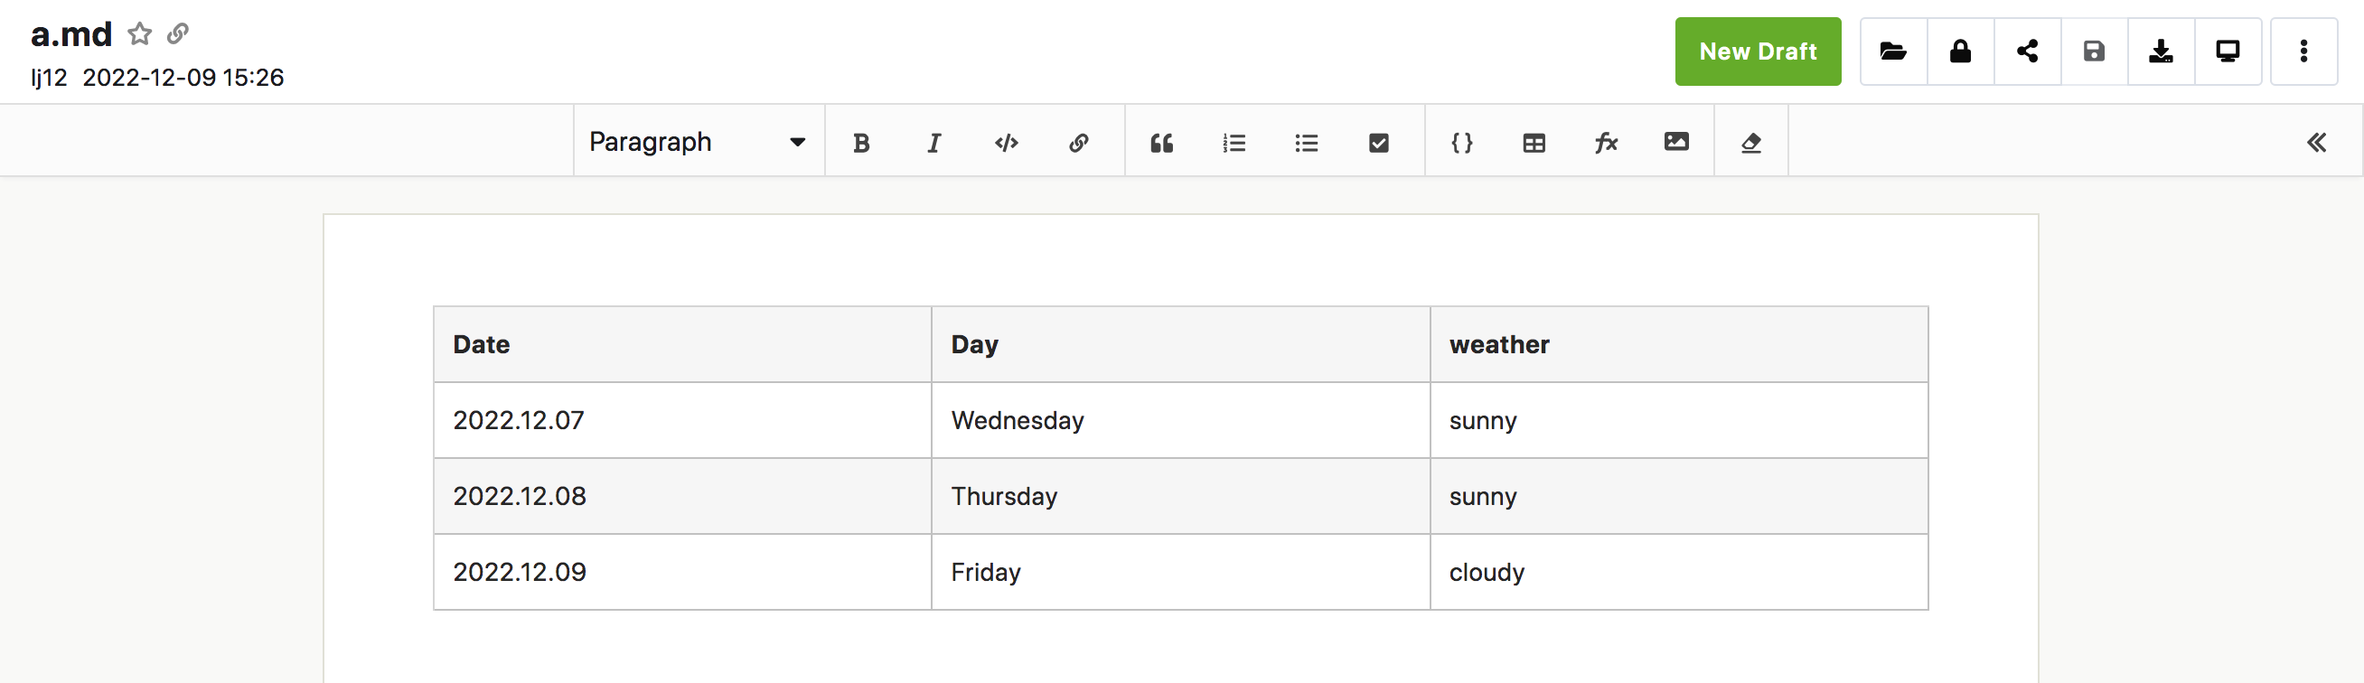
Task: Open presentation mode monitor icon
Action: point(2228,51)
